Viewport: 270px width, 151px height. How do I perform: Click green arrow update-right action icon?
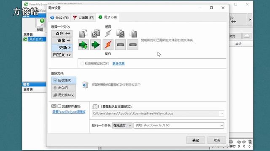(96, 45)
